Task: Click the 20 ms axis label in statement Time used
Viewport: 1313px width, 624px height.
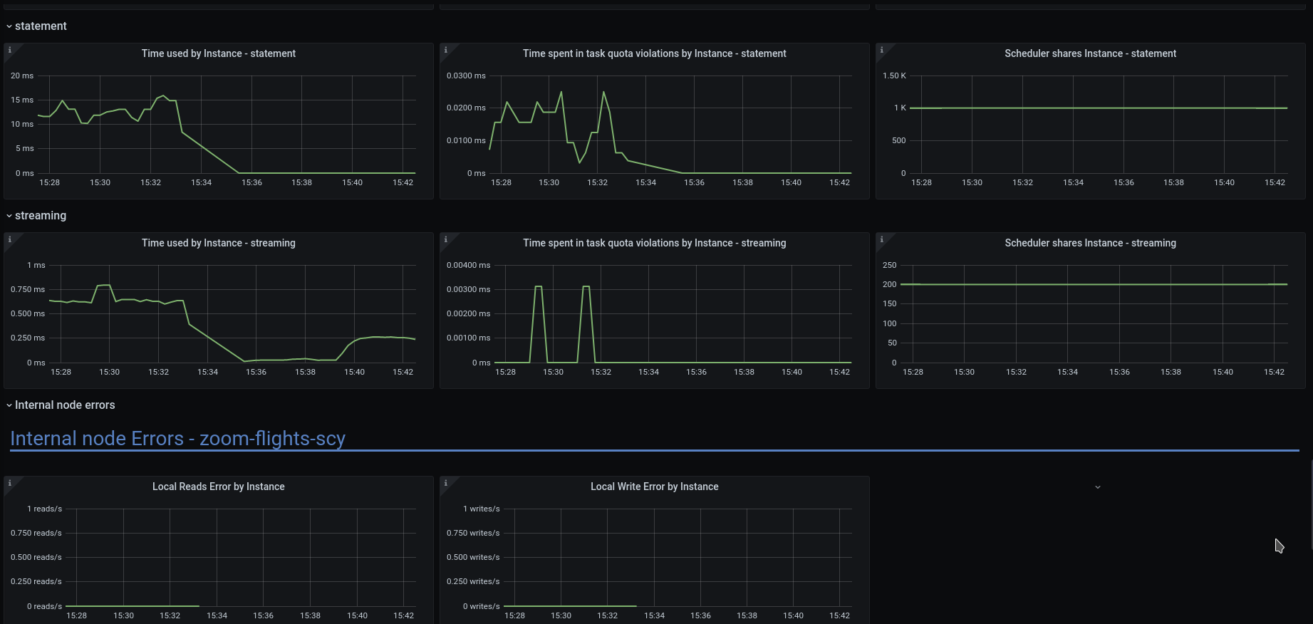Action: pyautogui.click(x=22, y=76)
